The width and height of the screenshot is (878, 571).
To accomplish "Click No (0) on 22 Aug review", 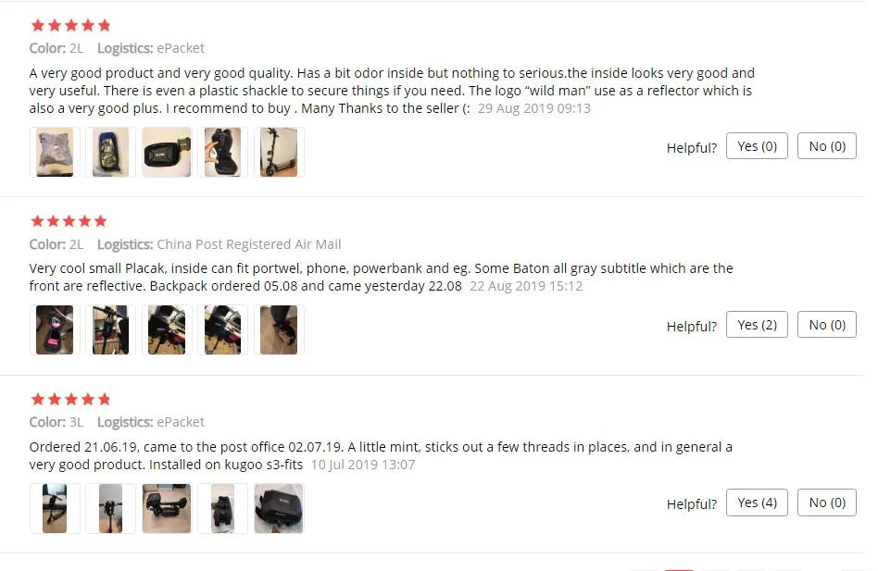I will 827,324.
